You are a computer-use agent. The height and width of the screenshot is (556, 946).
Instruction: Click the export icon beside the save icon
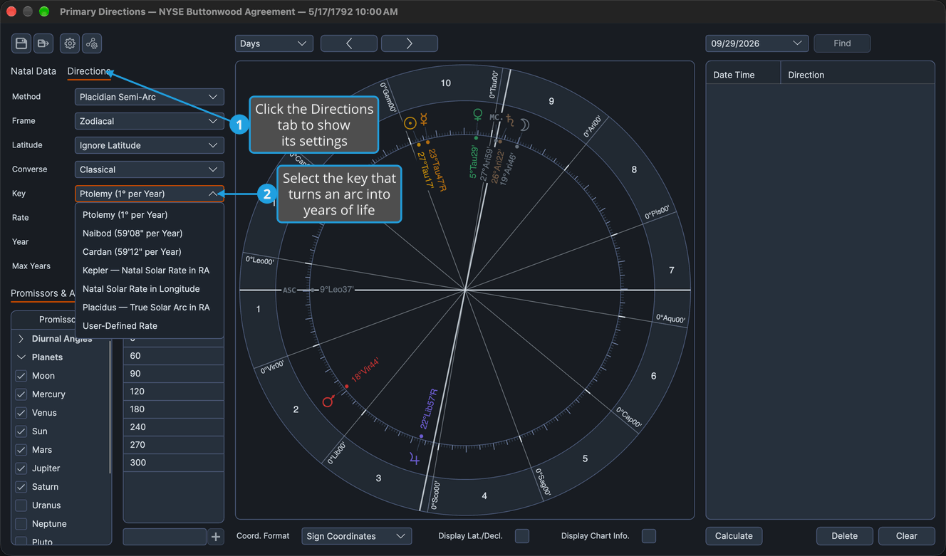43,43
